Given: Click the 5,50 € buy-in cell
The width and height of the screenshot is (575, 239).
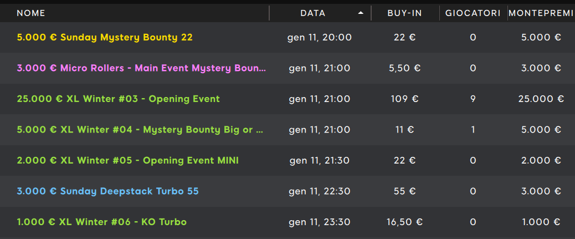Looking at the screenshot, I should pyautogui.click(x=404, y=68).
